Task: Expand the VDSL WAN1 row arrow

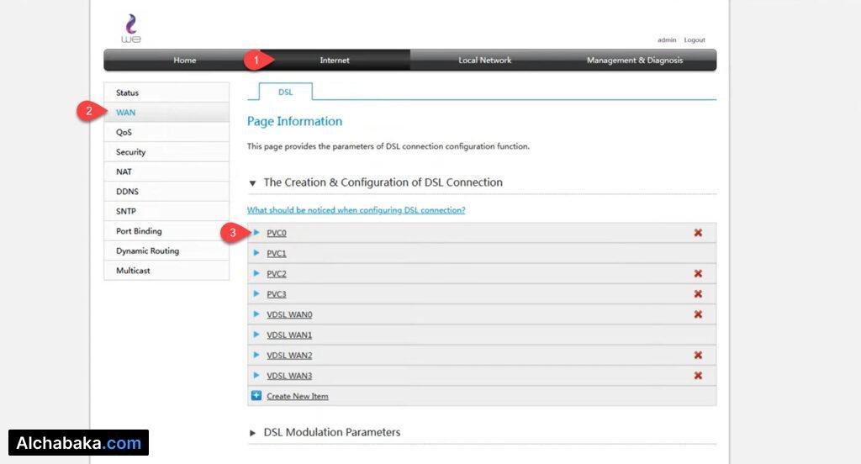Action: point(256,335)
